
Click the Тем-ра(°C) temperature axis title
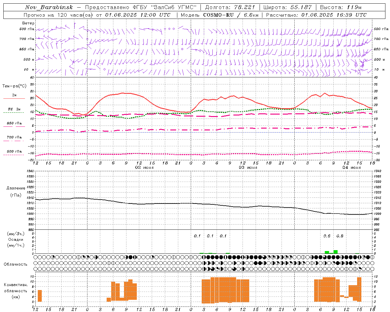click(x=14, y=86)
